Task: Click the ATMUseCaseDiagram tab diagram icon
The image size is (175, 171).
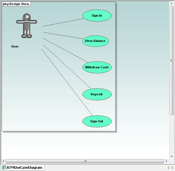Action: [4, 168]
